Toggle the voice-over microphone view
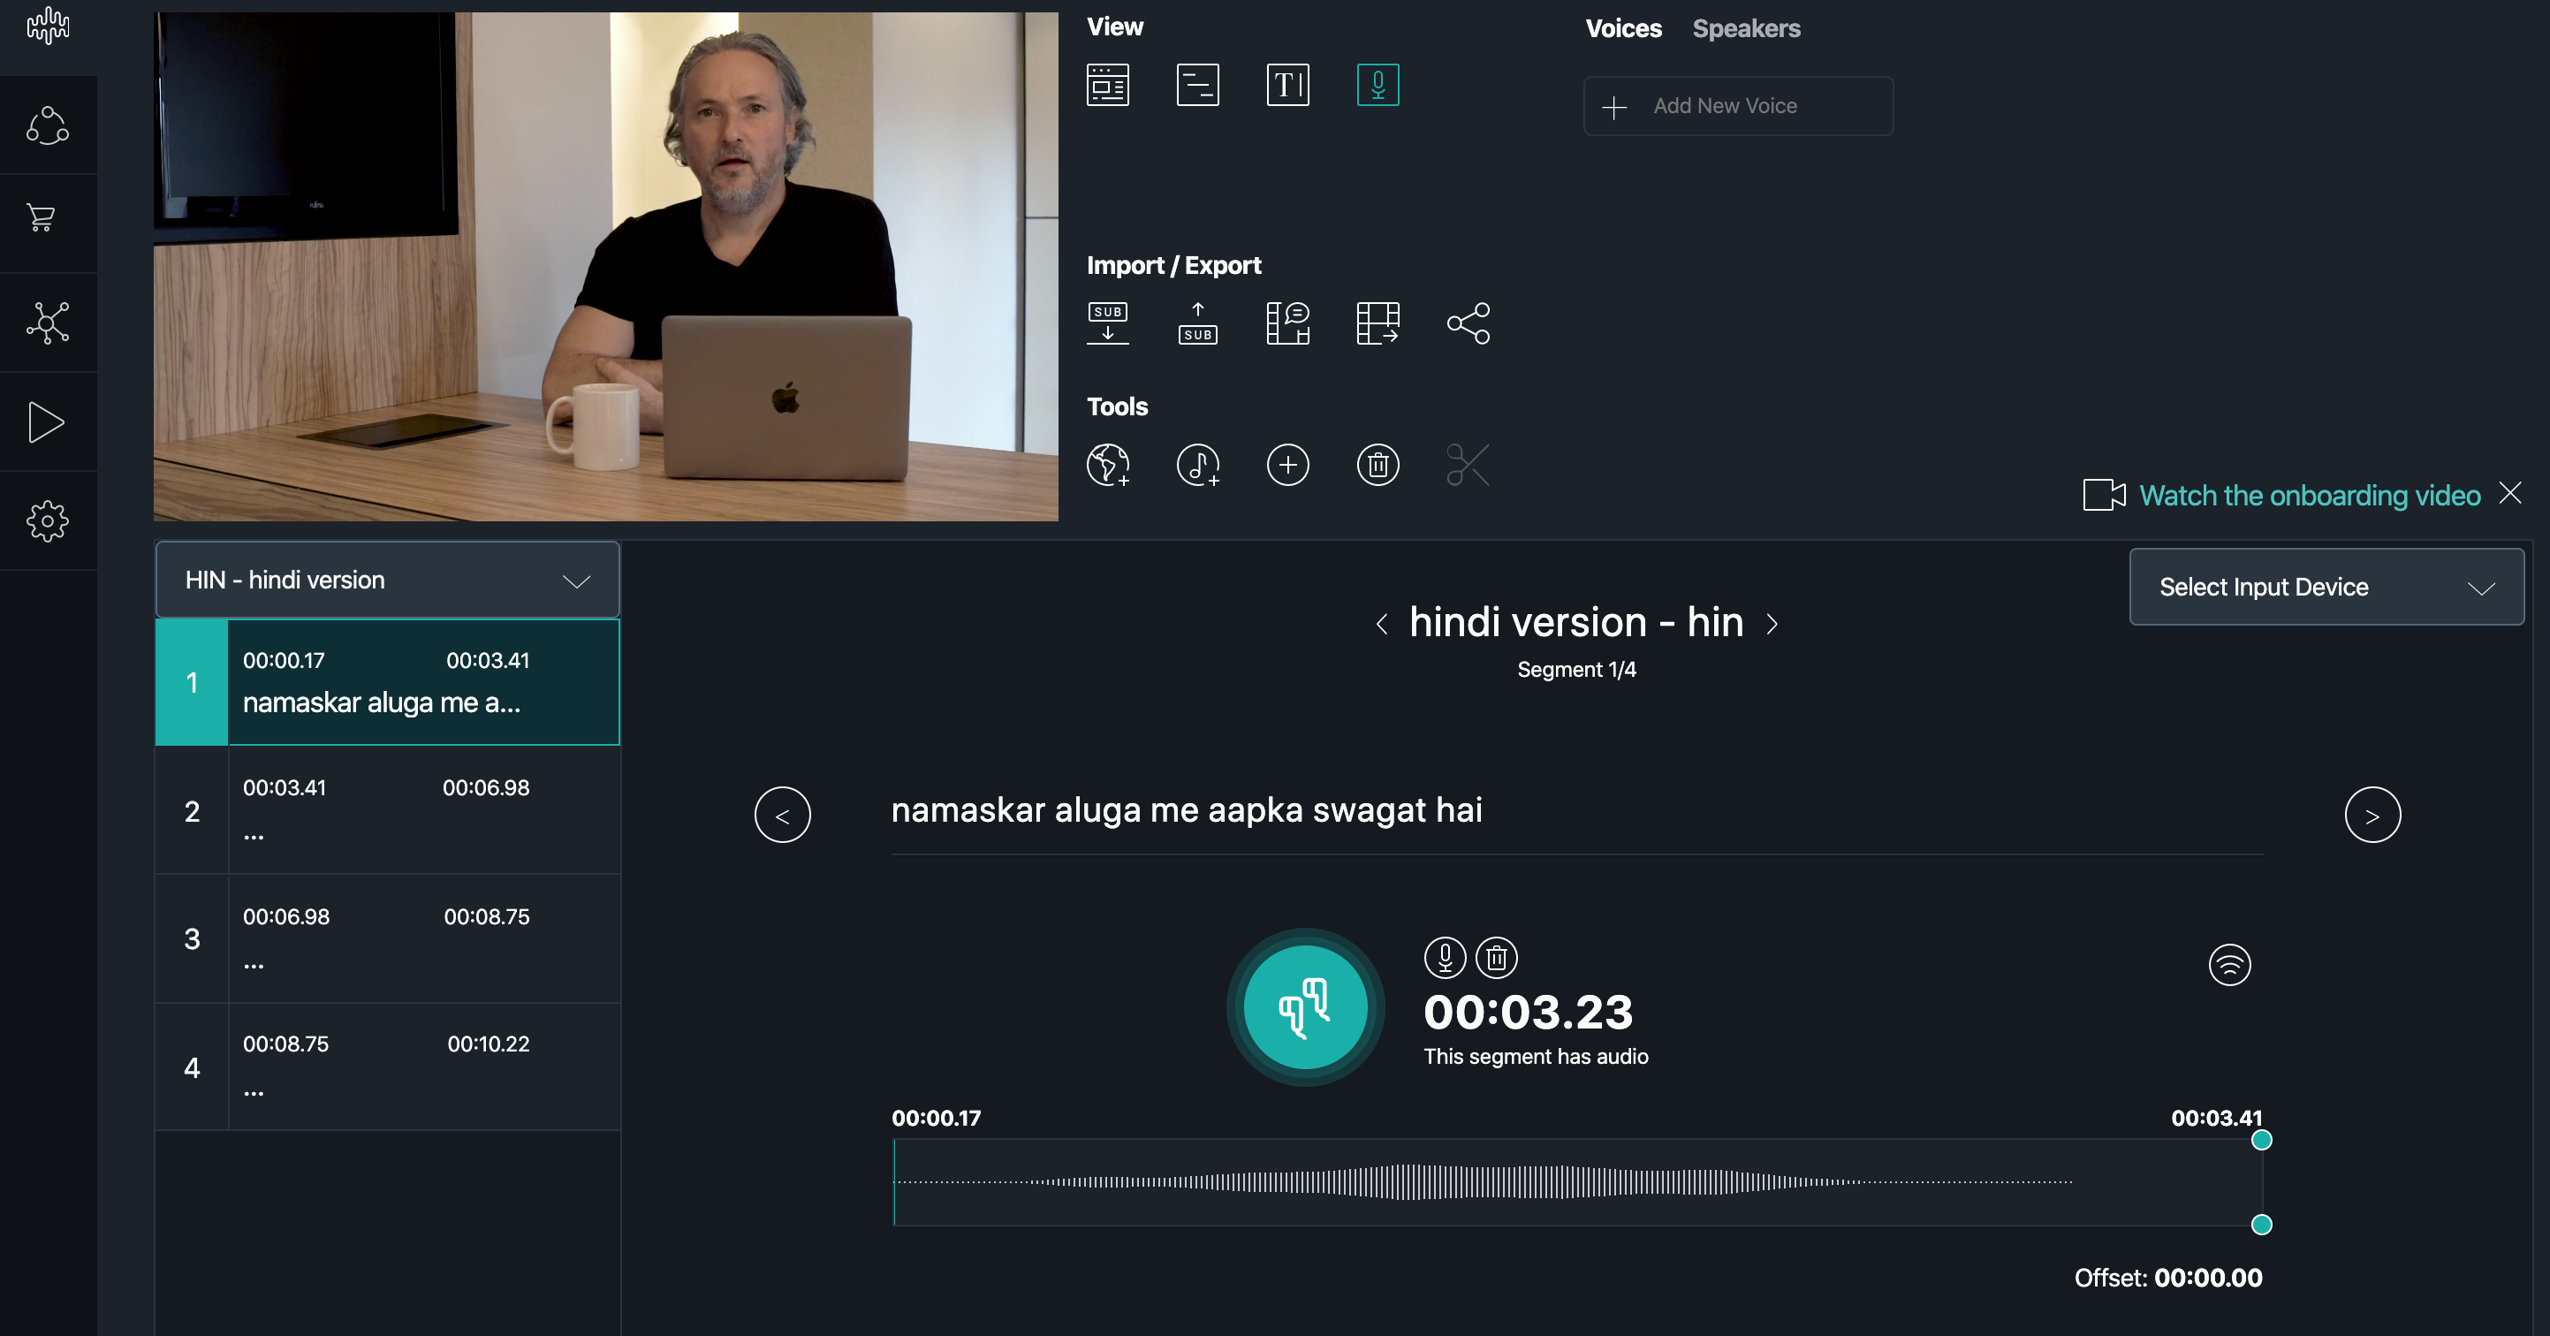The width and height of the screenshot is (2550, 1336). tap(1378, 85)
